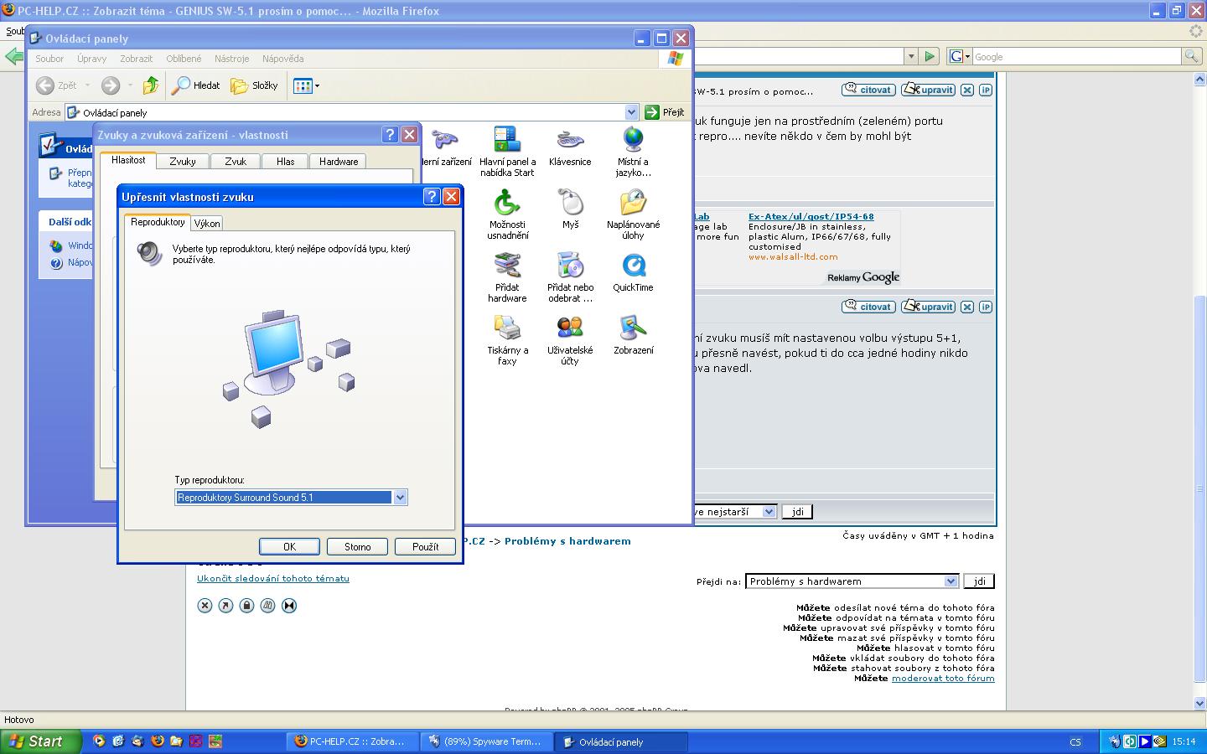Open the Nástroje menu
The width and height of the screenshot is (1207, 754).
pos(231,59)
